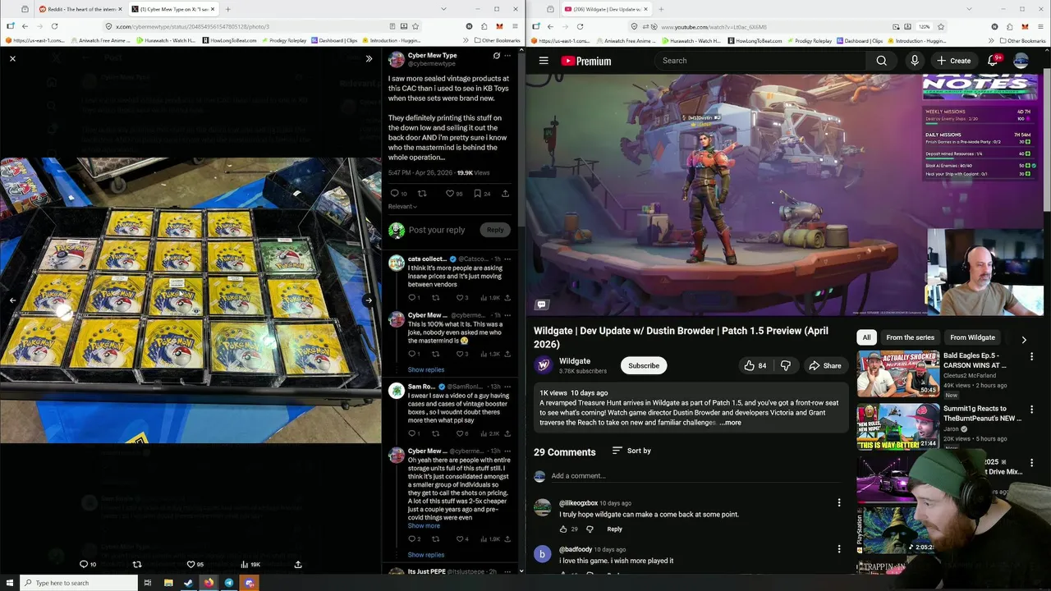Like the Wildgate video showing 84 likes
Viewport: 1051px width, 591px height.
[755, 365]
